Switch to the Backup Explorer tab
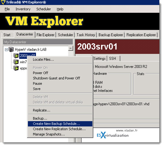 (x=111, y=35)
